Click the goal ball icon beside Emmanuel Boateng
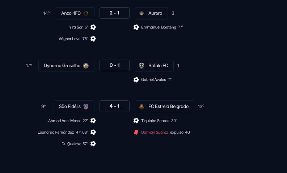Viewport: 287px width, 173px height. coord(136,27)
